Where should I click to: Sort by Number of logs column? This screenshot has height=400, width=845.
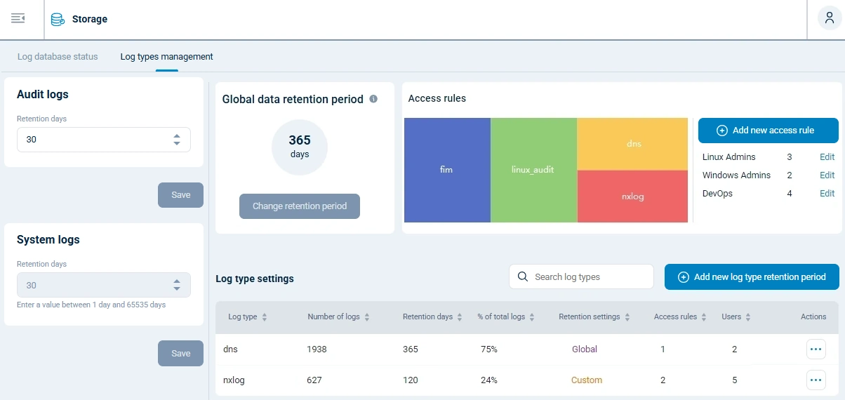coord(367,317)
